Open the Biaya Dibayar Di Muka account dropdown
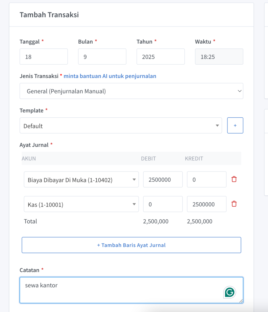Image resolution: width=268 pixels, height=312 pixels. tap(81, 180)
